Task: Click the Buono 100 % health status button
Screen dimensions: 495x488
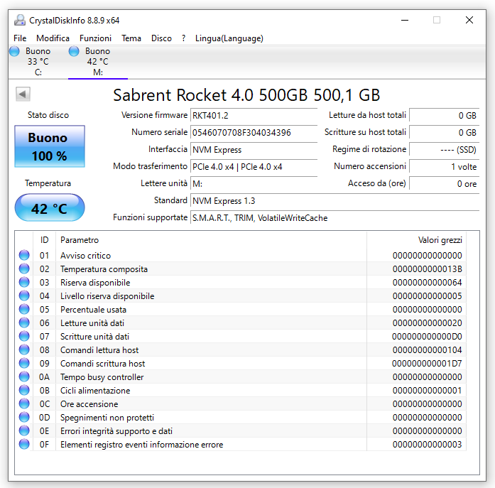Action: click(50, 146)
